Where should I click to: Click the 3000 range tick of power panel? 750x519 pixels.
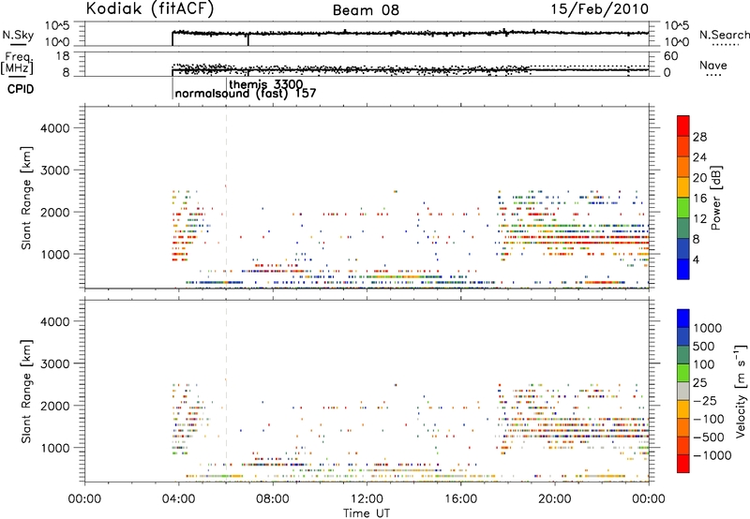click(x=55, y=171)
